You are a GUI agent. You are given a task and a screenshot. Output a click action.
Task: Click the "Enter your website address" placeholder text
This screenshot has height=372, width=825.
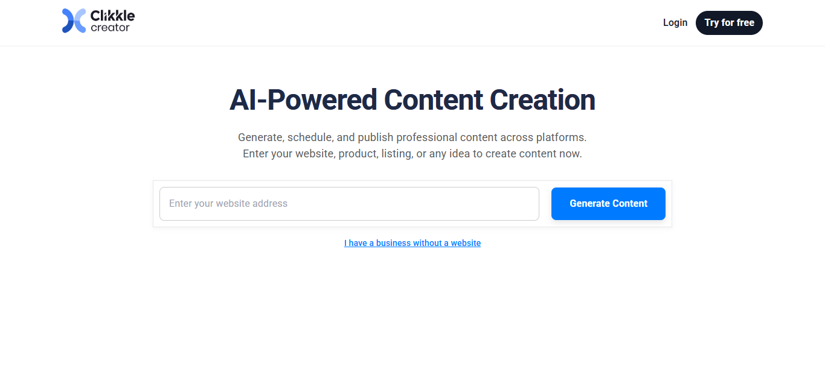tap(228, 204)
